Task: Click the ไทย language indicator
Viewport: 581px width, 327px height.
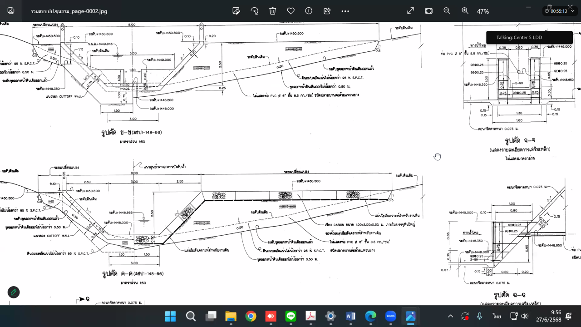Action: click(497, 316)
